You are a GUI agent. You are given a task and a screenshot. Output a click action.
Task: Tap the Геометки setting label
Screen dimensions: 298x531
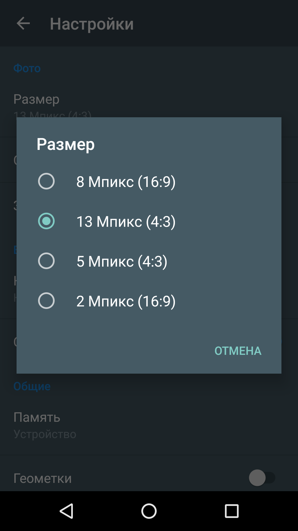pyautogui.click(x=42, y=478)
